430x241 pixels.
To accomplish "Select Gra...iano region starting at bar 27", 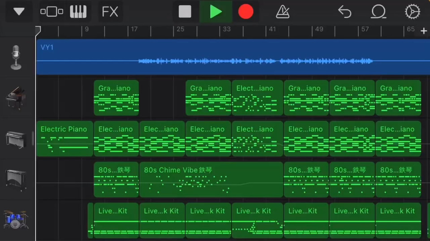I will coord(208,98).
